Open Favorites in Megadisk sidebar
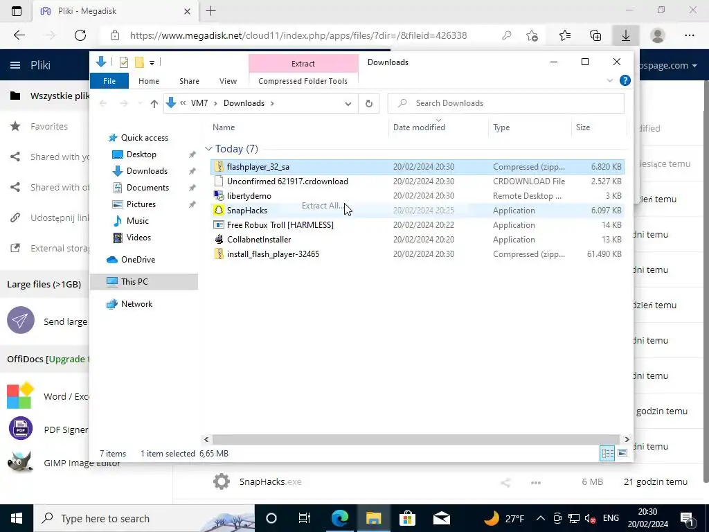The width and height of the screenshot is (709, 532). [49, 127]
